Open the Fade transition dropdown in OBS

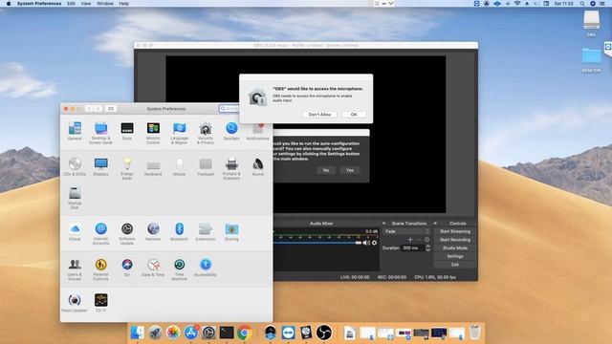point(406,231)
